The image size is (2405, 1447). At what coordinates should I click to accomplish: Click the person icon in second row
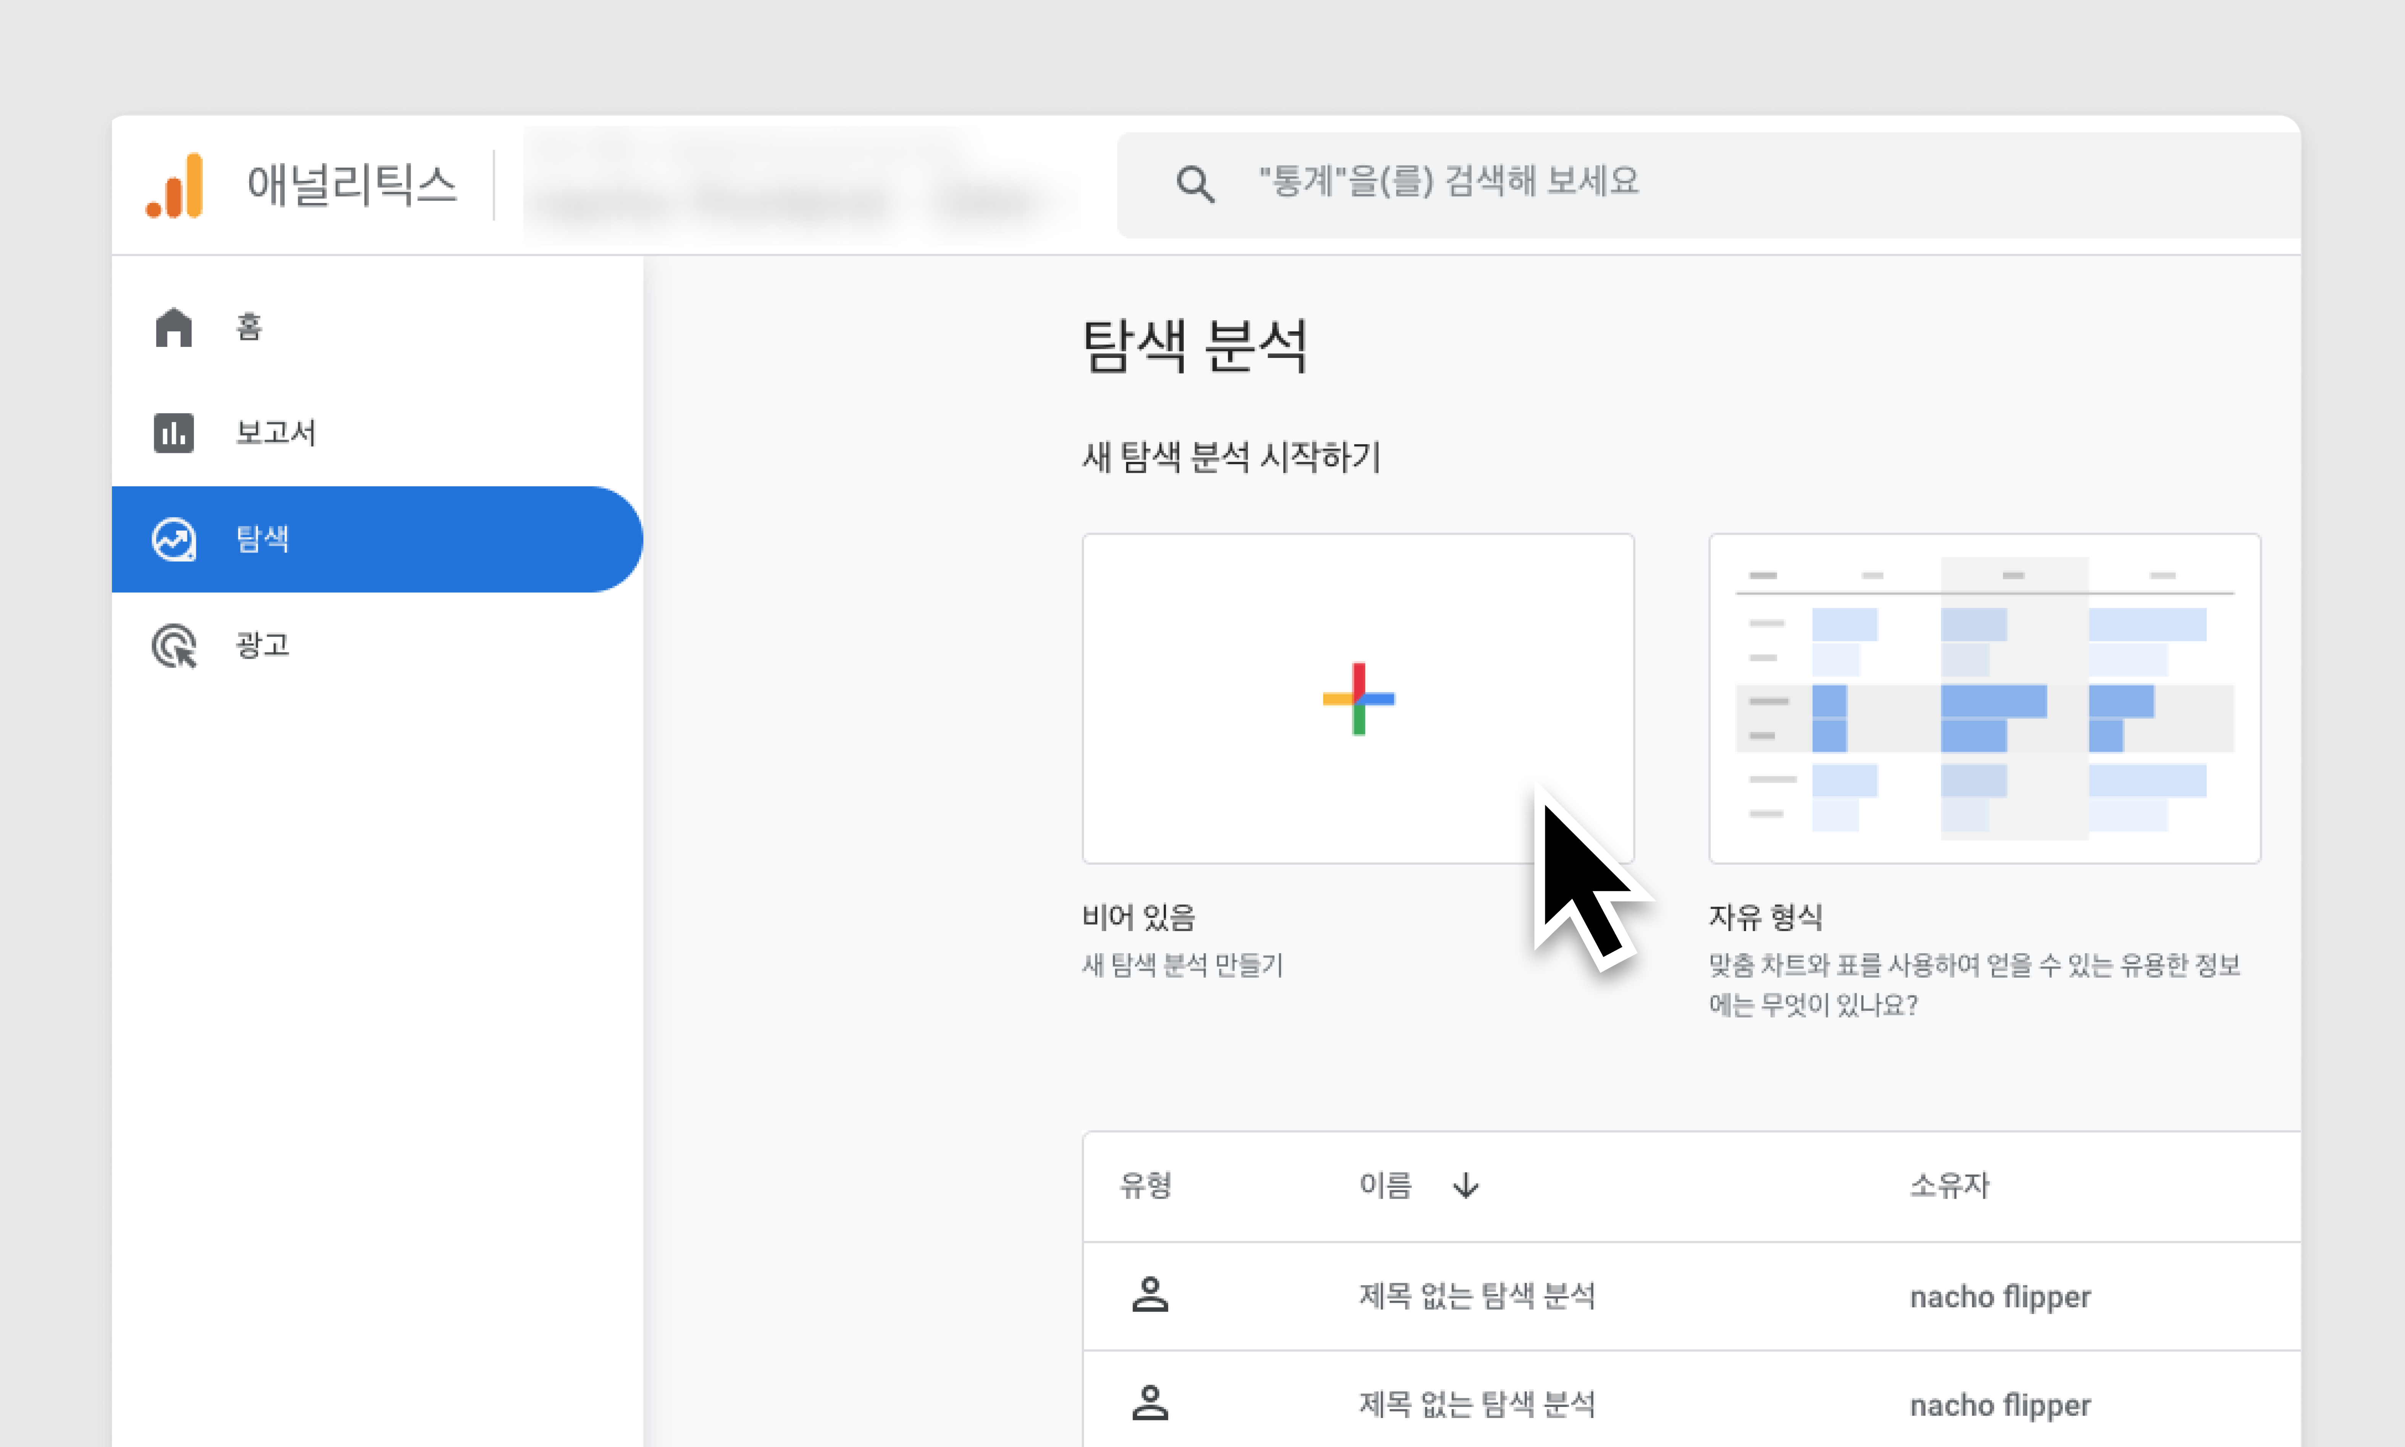point(1150,1404)
